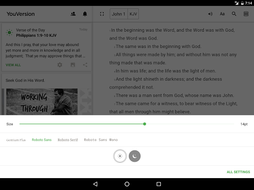
Task: Create verse image from Verse of the Day
Action: [73, 65]
